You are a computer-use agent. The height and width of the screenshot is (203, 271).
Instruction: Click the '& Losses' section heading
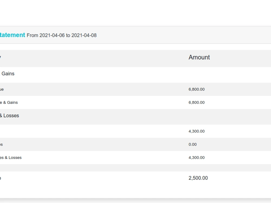pos(9,116)
